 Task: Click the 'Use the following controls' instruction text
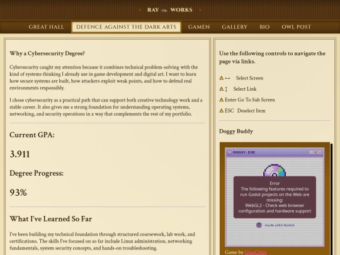point(272,57)
